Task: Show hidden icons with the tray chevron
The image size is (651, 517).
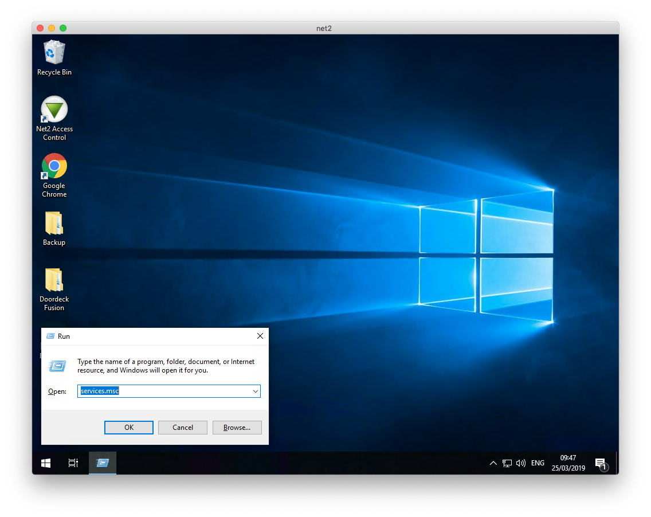Action: coord(493,463)
